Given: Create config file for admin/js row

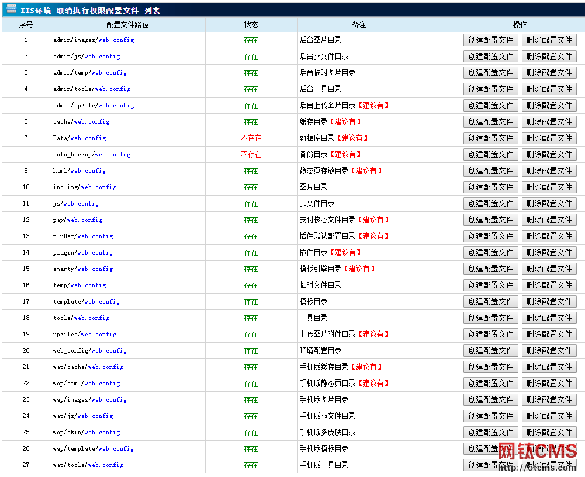Looking at the screenshot, I should pos(490,56).
